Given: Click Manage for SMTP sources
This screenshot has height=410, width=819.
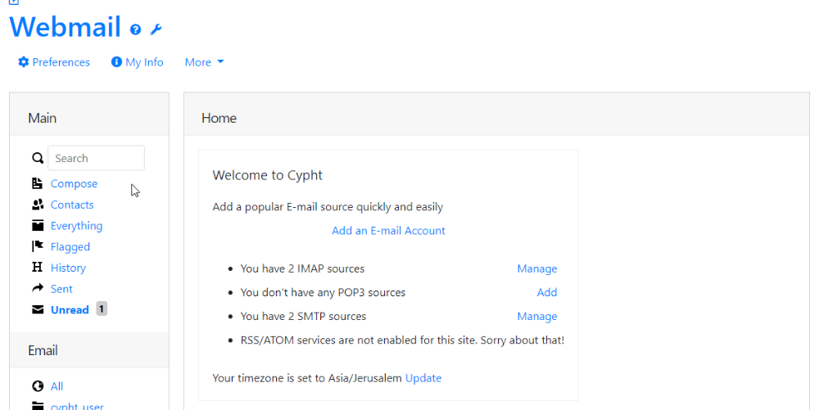Looking at the screenshot, I should (x=537, y=316).
